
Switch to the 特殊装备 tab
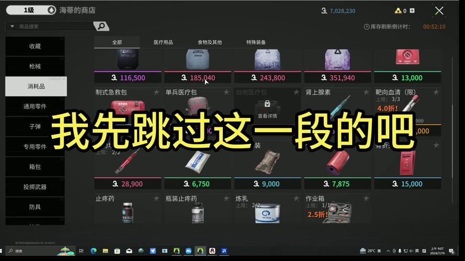tap(256, 42)
